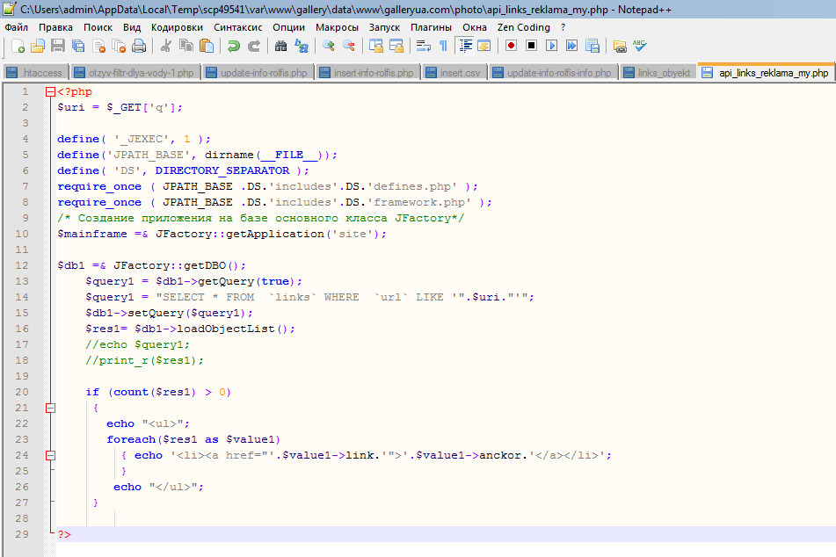This screenshot has height=557, width=836.
Task: Stop macro recording with the black square
Action: [x=531, y=46]
